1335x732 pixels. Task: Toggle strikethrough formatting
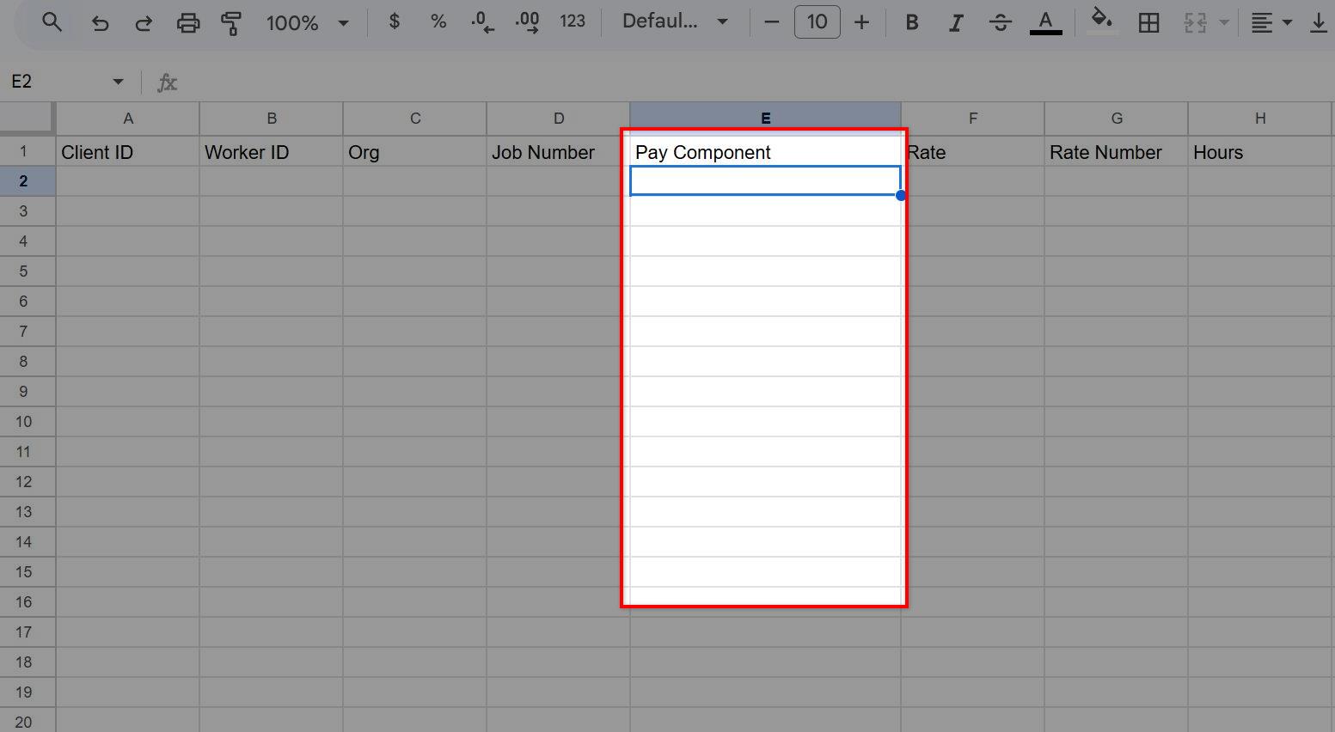(1000, 22)
